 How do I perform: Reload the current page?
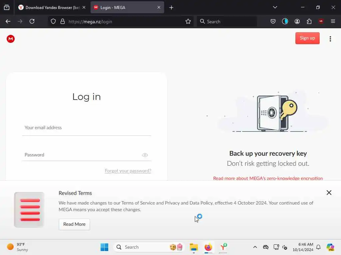pyautogui.click(x=32, y=22)
